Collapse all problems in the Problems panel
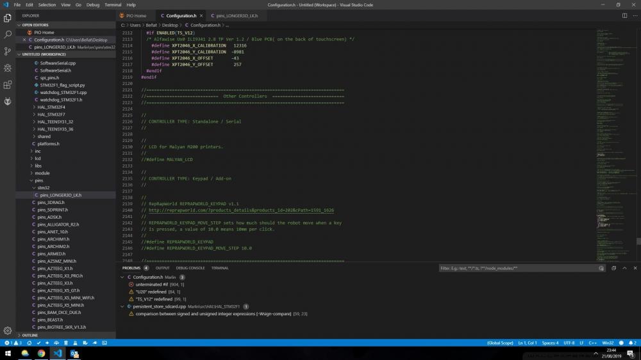 click(613, 268)
